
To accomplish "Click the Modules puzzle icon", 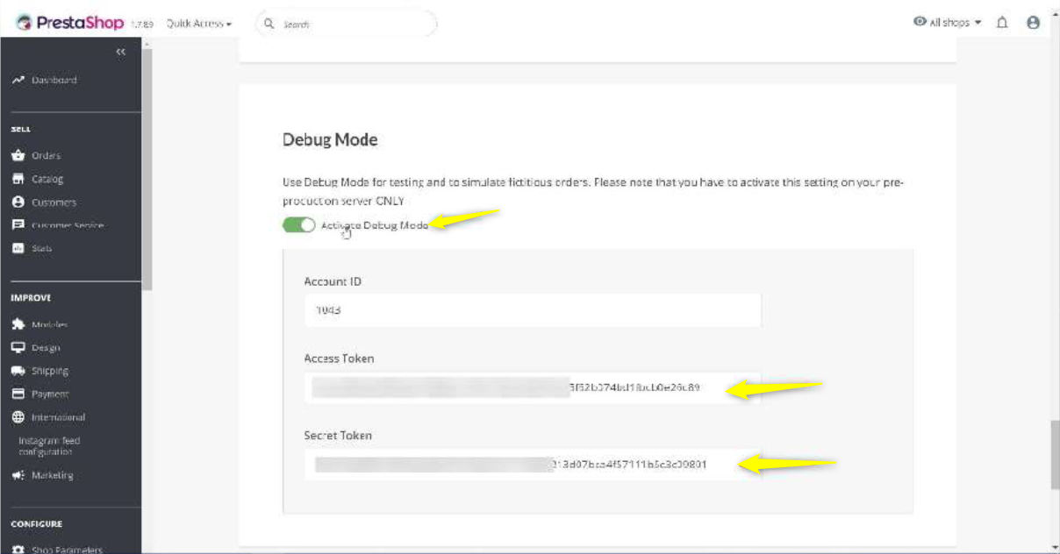I will tap(18, 324).
